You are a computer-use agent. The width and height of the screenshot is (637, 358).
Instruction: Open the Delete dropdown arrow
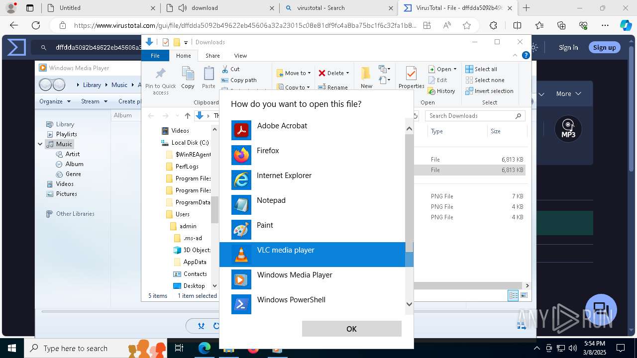pyautogui.click(x=347, y=73)
